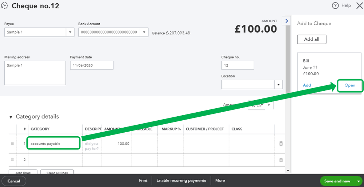Image resolution: width=364 pixels, height=187 pixels.
Task: Click the recent transactions clock icon
Action: (4, 5)
